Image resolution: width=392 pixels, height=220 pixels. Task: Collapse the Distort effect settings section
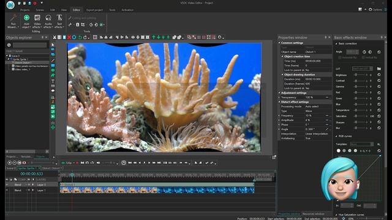point(279,102)
